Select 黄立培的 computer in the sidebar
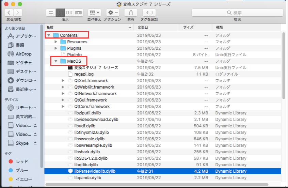Screen dimensions: 288x188 pyautogui.click(x=22, y=116)
